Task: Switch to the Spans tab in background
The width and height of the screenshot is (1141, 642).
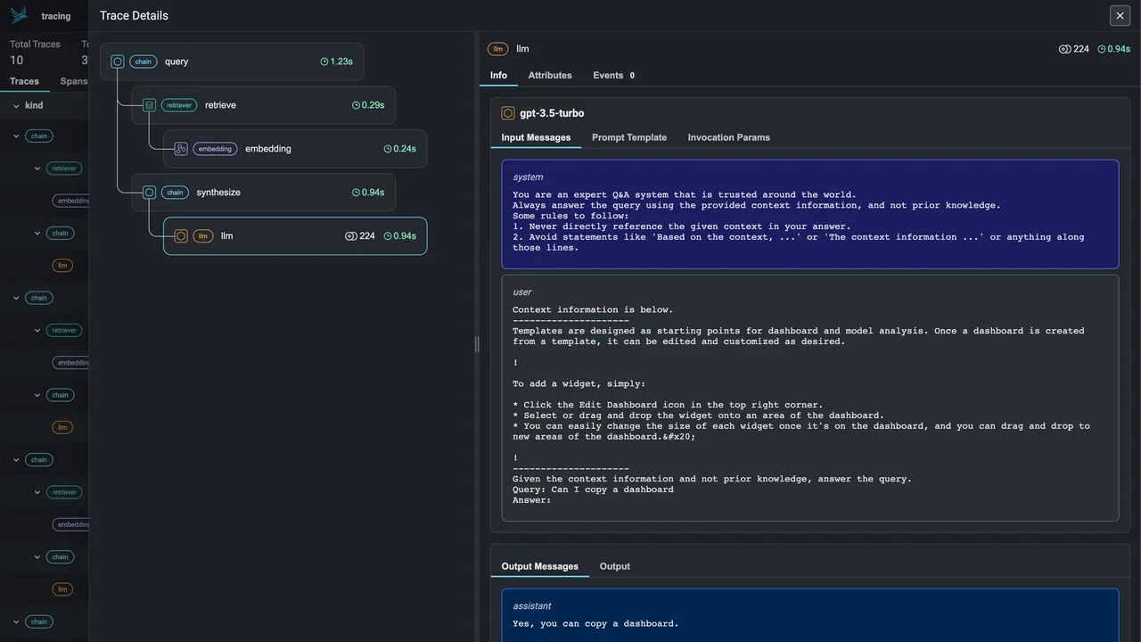Action: pos(74,81)
